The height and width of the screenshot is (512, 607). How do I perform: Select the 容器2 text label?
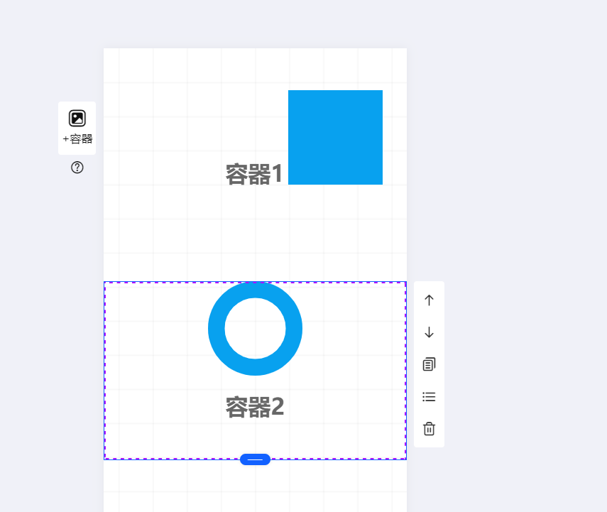255,407
